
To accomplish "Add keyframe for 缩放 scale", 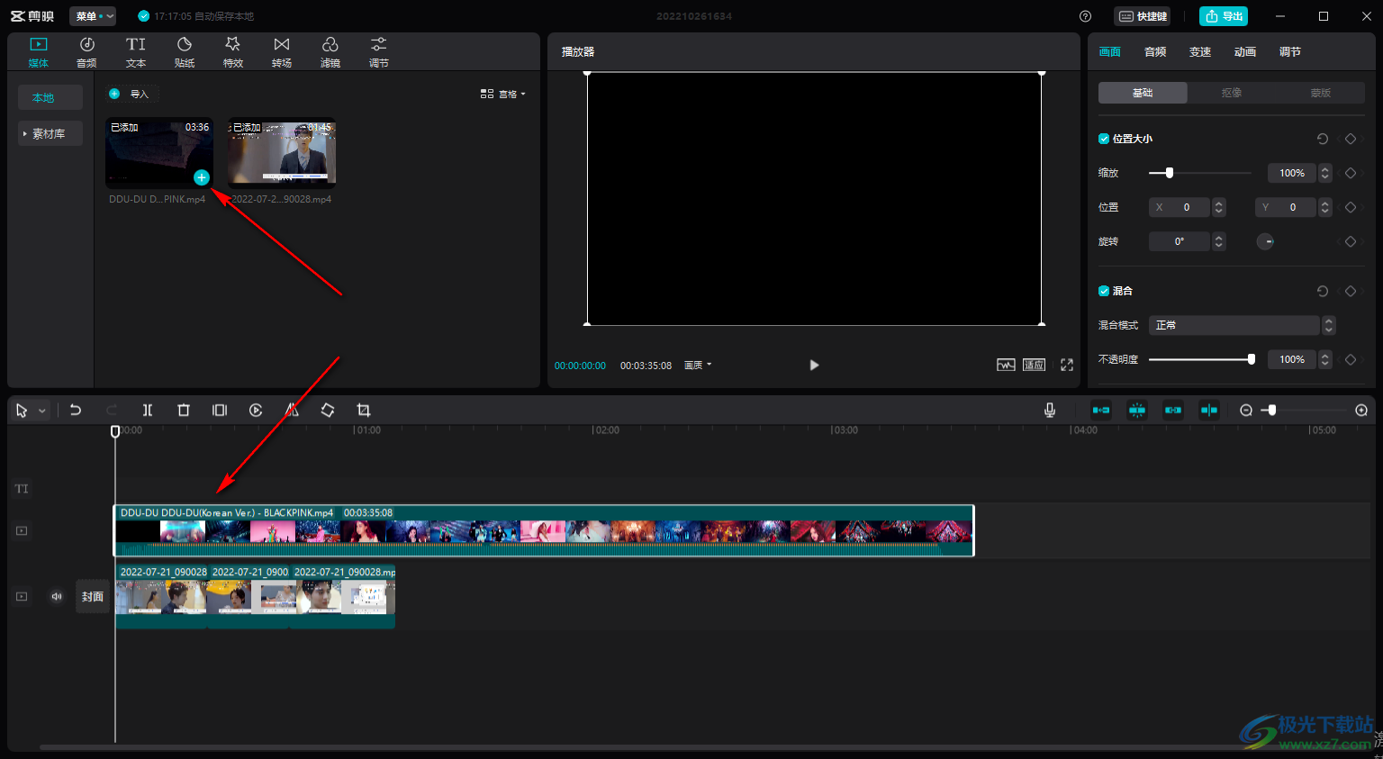I will coord(1351,173).
